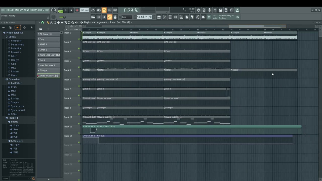This screenshot has width=322, height=181.
Task: Open the EDIT menu
Action: tap(8, 10)
